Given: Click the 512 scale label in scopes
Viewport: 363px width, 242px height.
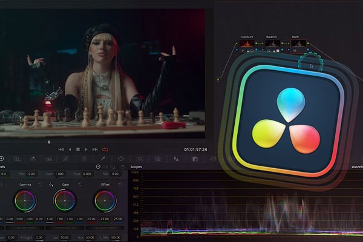Looking at the screenshot, I should click(x=136, y=204).
